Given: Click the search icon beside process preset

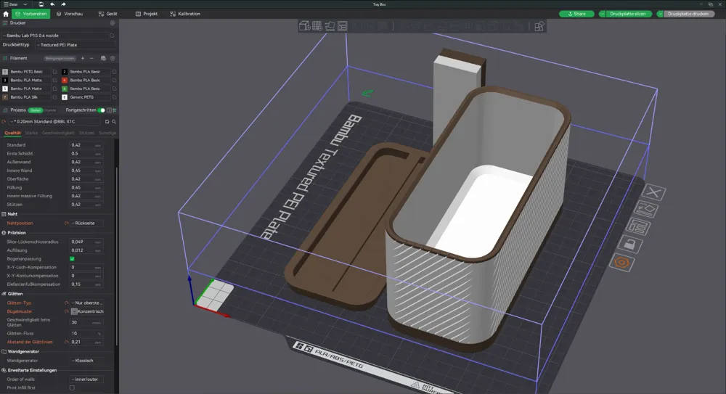Looking at the screenshot, I should [113, 122].
